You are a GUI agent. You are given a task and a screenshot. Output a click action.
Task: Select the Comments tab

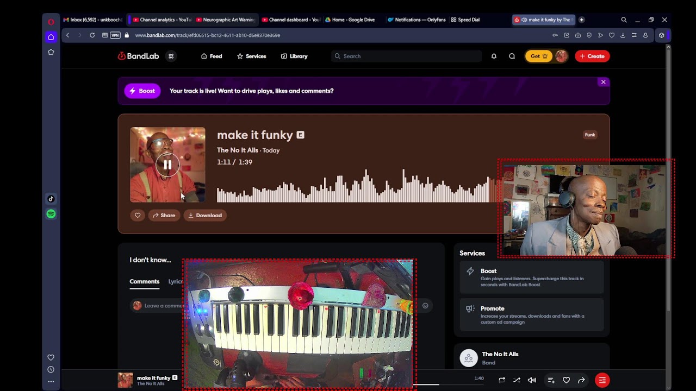pos(144,281)
